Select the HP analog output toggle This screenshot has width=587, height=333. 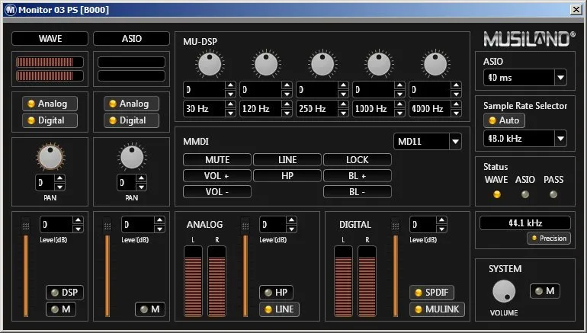click(x=276, y=293)
